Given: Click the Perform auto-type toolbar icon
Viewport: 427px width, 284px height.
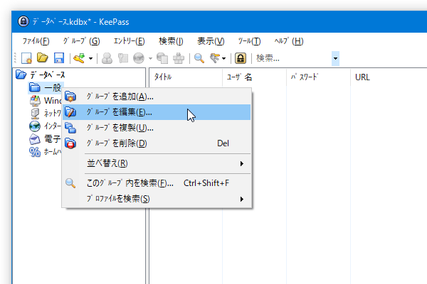Looking at the screenshot, I should (x=179, y=58).
